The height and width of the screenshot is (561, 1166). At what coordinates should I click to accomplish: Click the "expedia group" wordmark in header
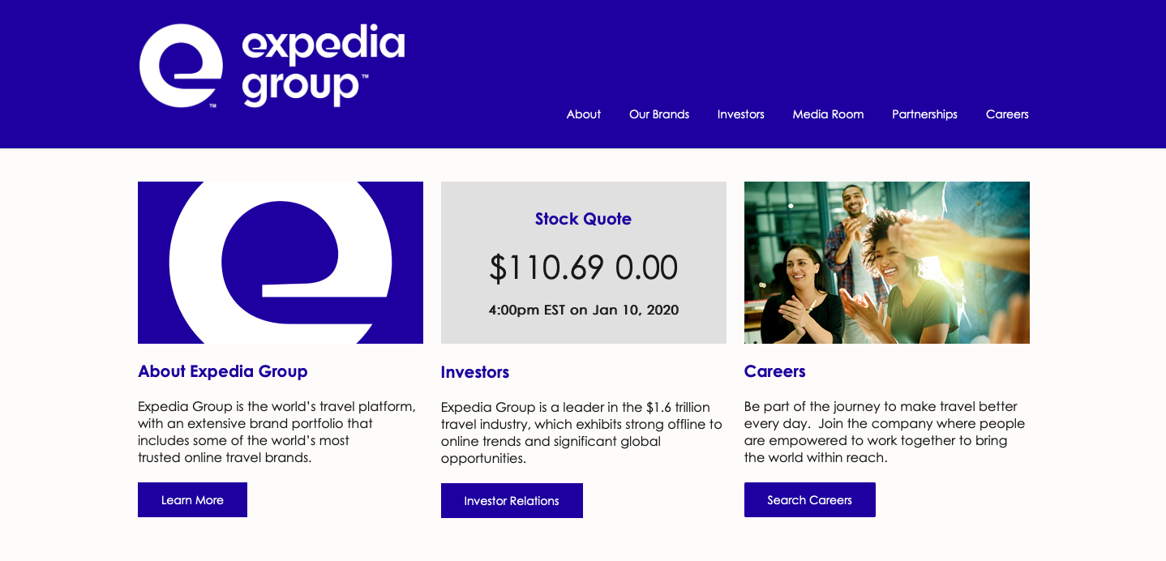click(323, 66)
